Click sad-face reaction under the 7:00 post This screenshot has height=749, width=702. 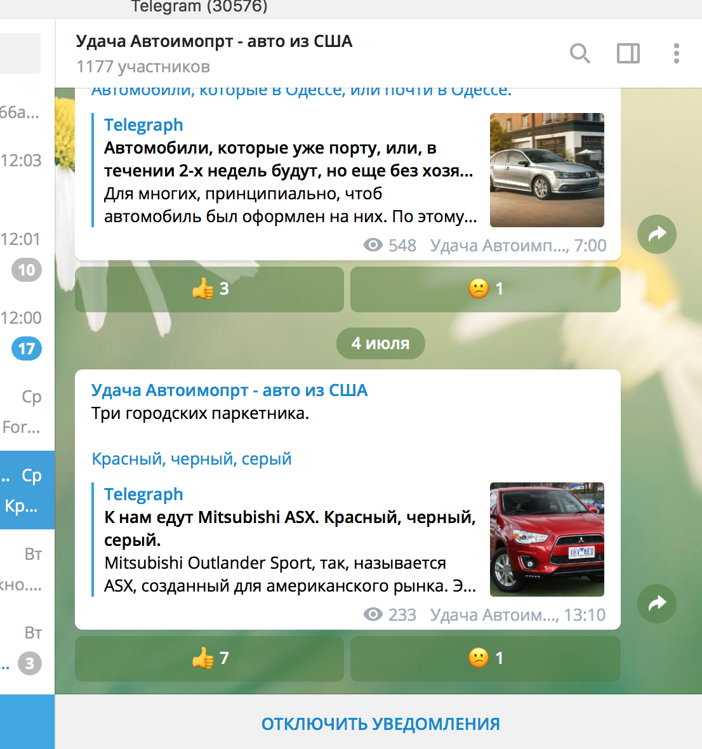pos(485,289)
